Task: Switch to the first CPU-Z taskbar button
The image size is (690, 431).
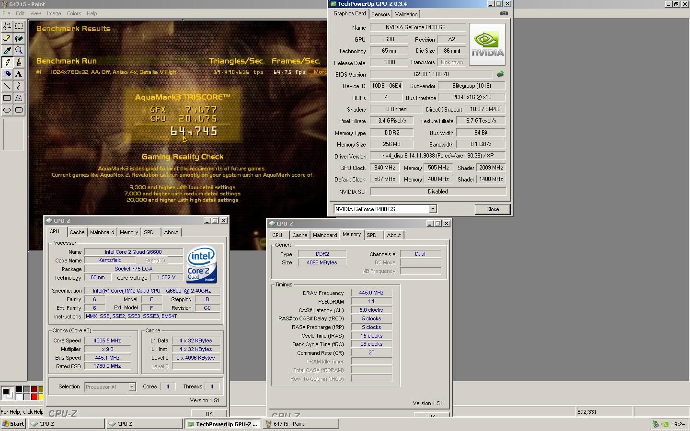Action: pyautogui.click(x=66, y=424)
